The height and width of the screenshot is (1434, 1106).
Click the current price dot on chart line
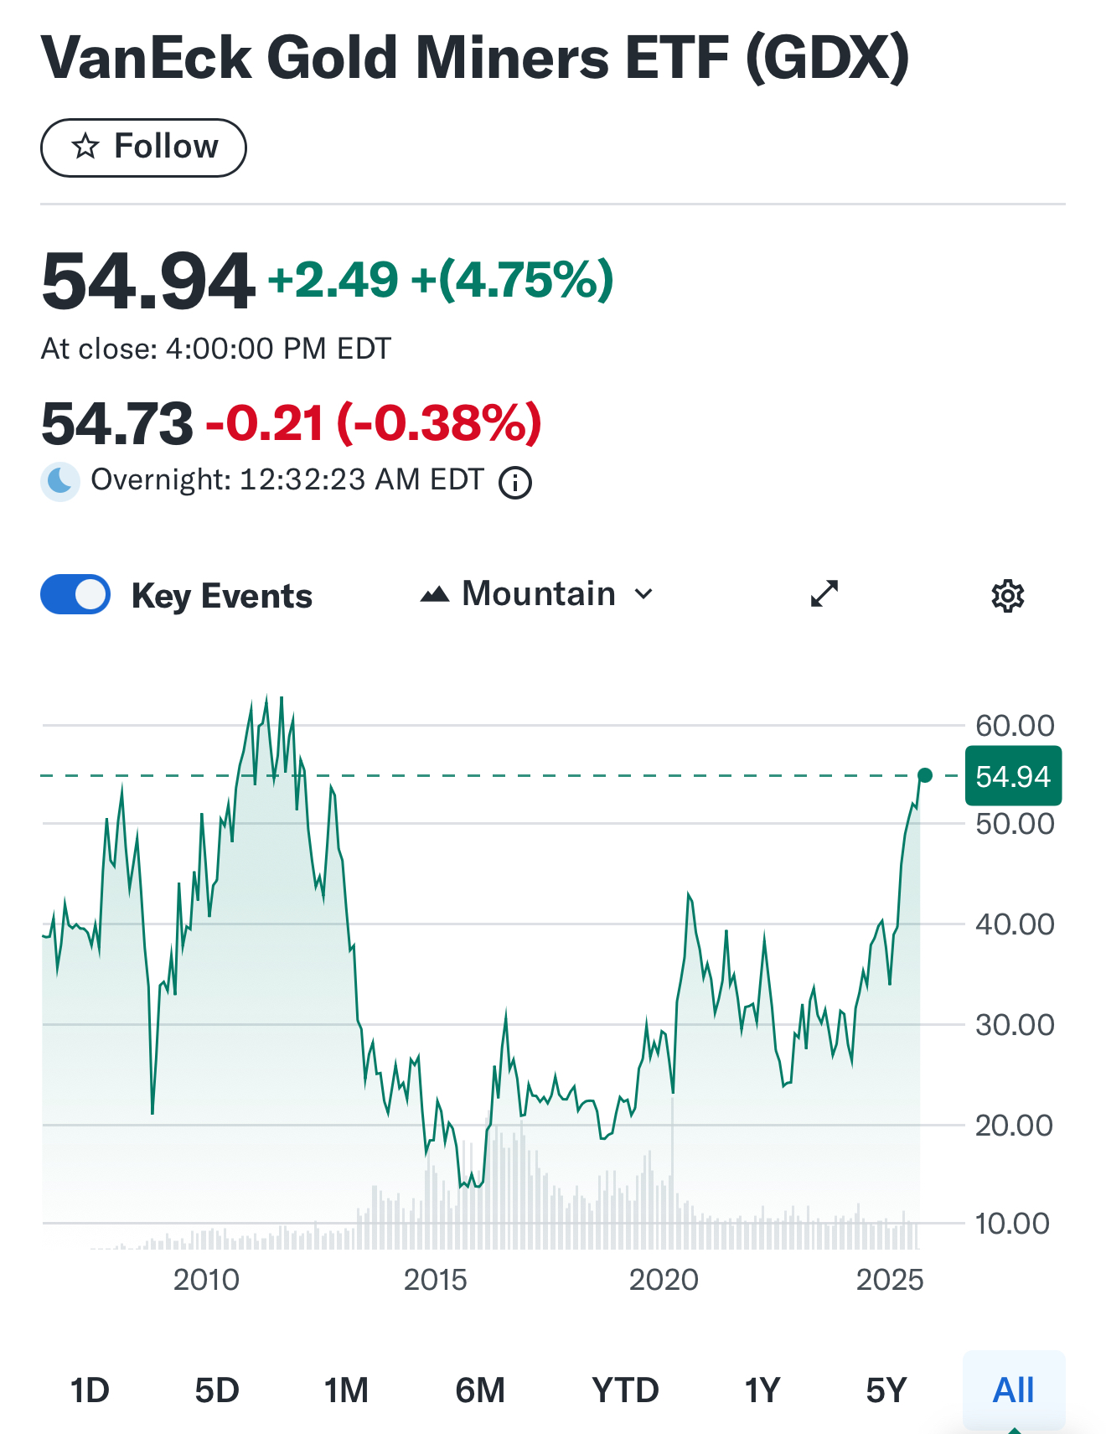click(925, 775)
